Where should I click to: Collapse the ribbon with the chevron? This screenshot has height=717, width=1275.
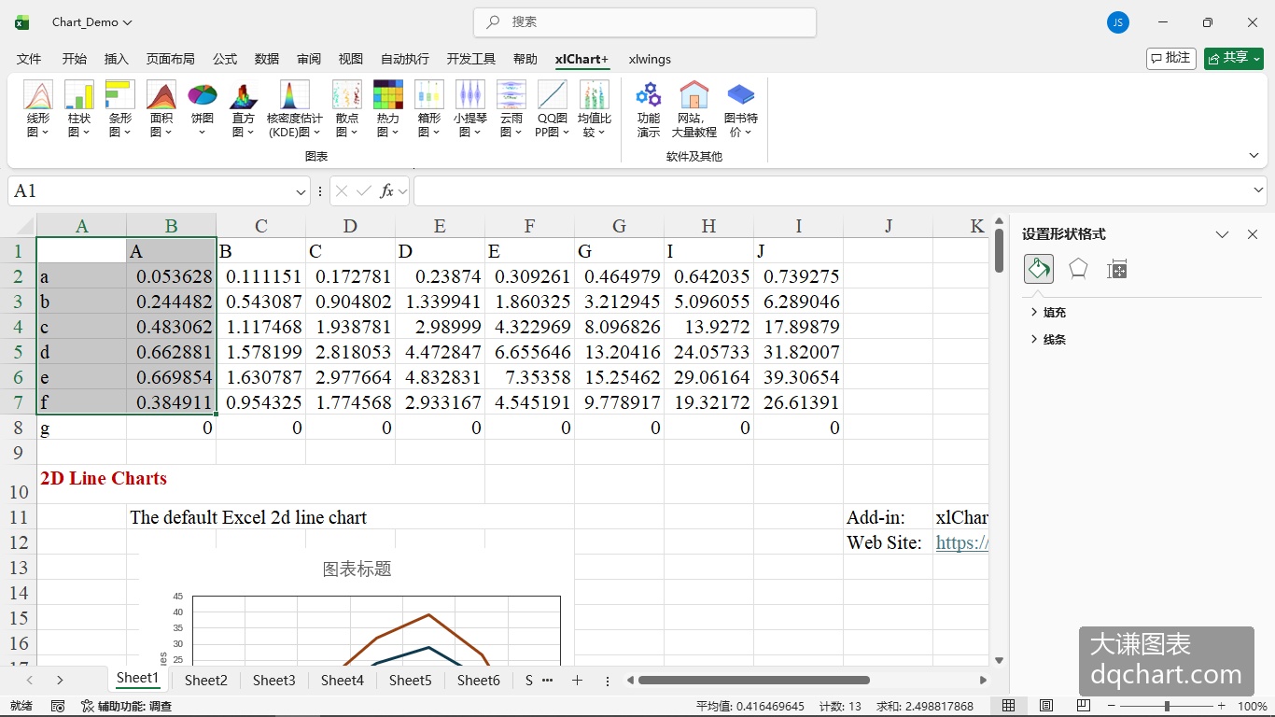point(1254,156)
